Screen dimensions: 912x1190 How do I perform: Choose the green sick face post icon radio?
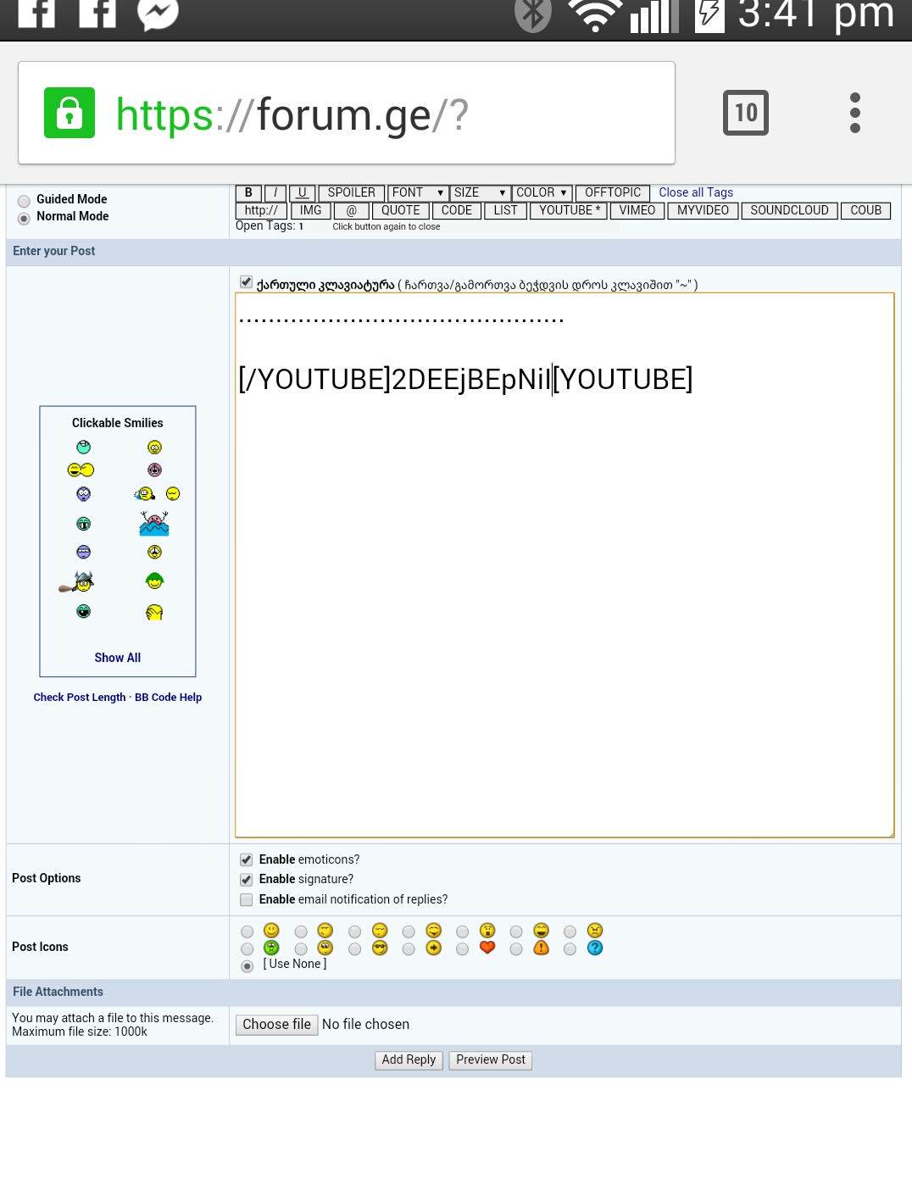(x=247, y=949)
